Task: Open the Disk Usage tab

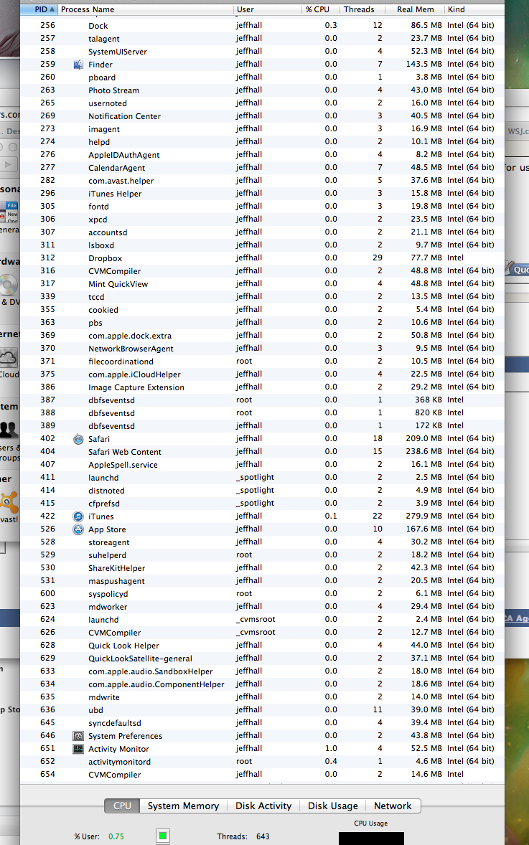Action: coord(333,806)
